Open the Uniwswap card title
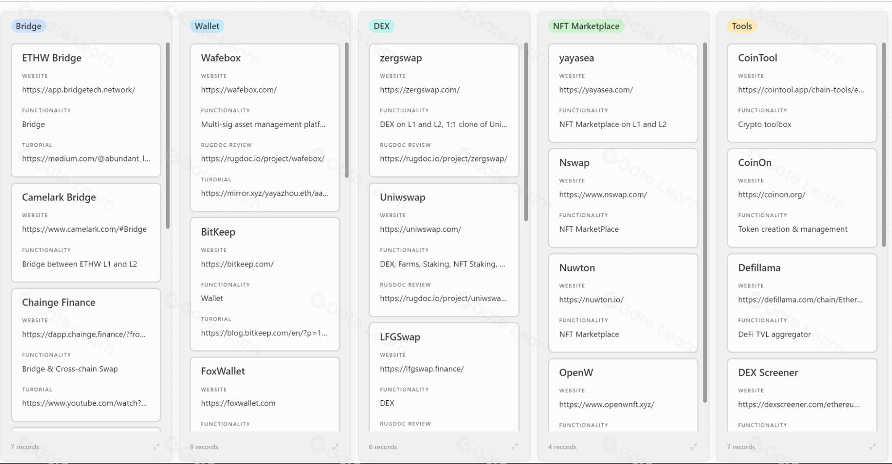 click(402, 197)
